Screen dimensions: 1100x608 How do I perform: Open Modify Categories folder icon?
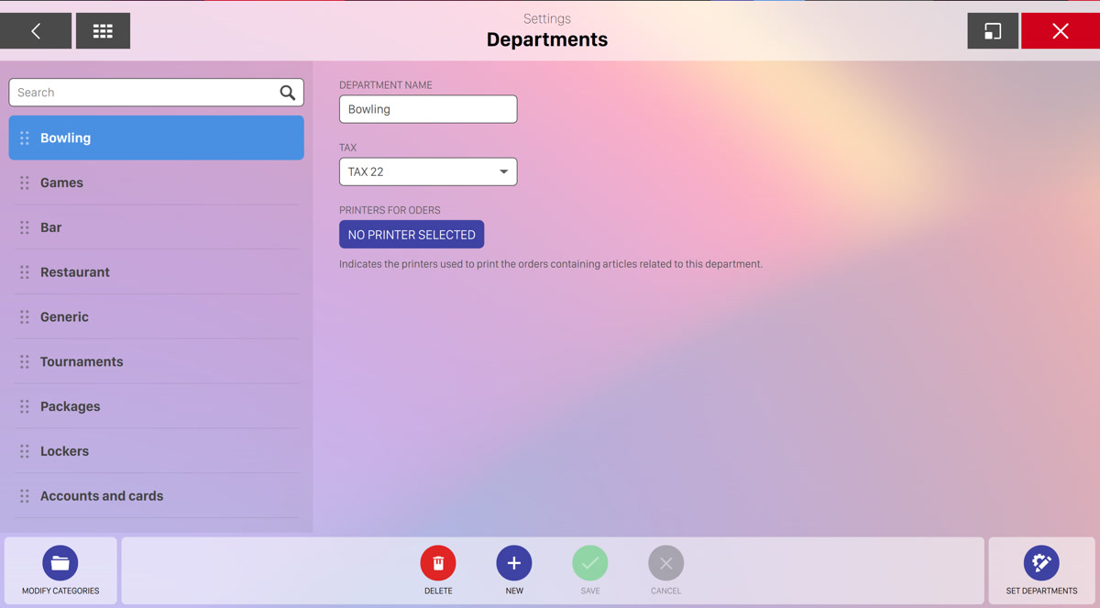[x=60, y=563]
